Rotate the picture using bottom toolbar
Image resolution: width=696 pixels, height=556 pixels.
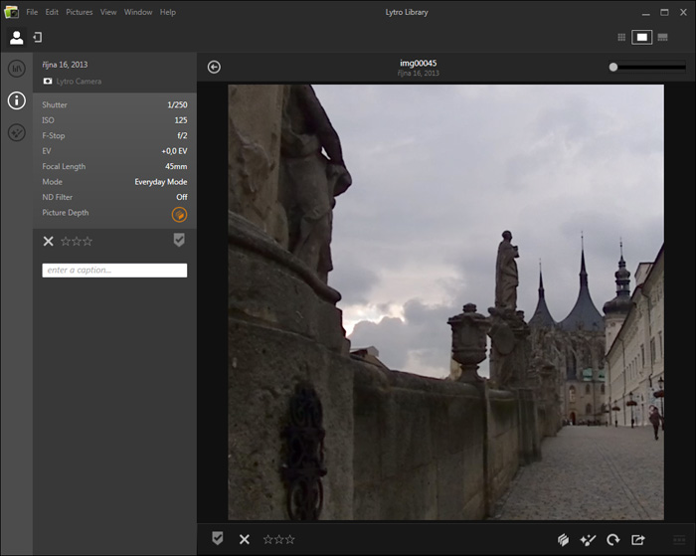point(613,539)
